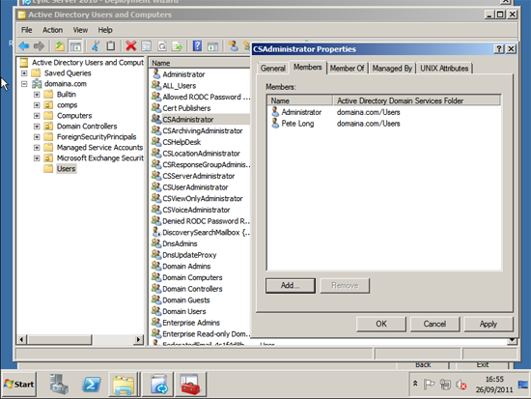Toggle the show/hide console tree icon

[75, 45]
